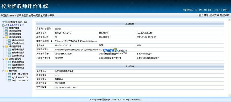This screenshot has height=102, width=231.
Task: Open 添加评价内容 in the tree
Action: pos(18,43)
